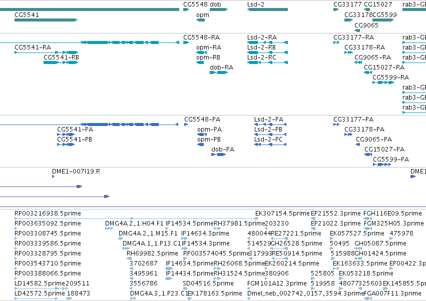Click the Lsd-2-RB transcript label
Viewport: 426px width, 301px height.
pyautogui.click(x=261, y=47)
